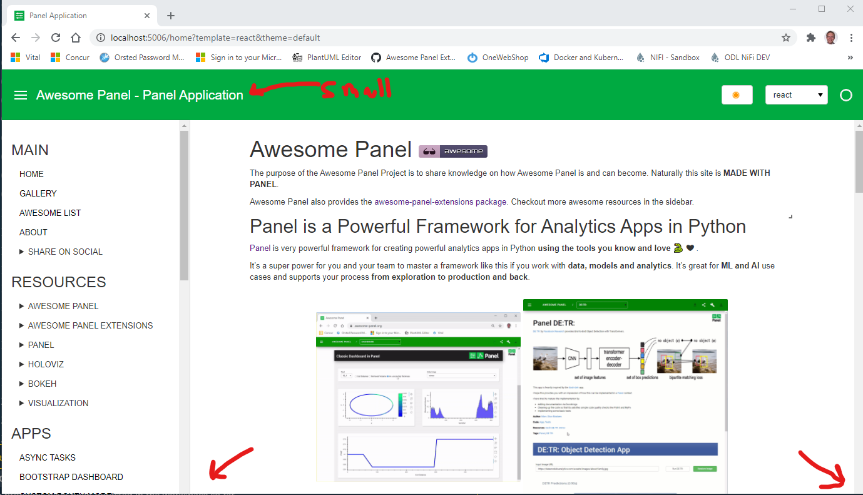Open the hamburger sidebar menu icon
Screen dimensions: 863x495
coord(21,95)
